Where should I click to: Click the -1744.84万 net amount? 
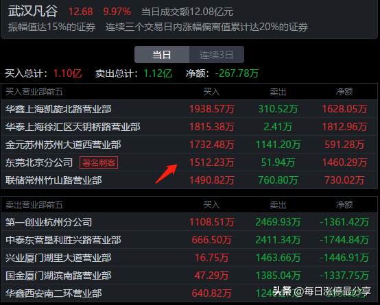coord(344,240)
